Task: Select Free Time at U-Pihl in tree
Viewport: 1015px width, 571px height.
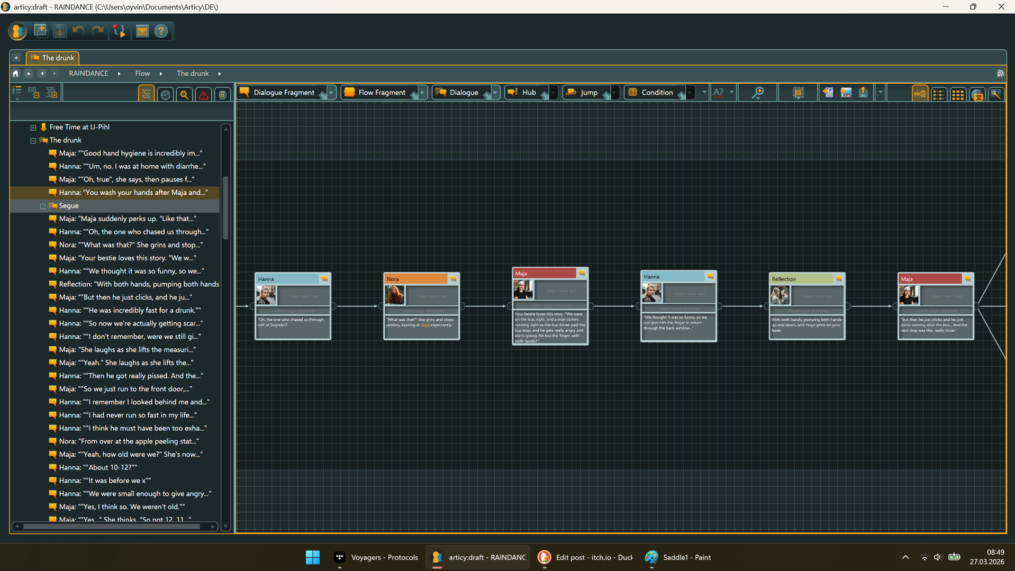Action: (79, 127)
